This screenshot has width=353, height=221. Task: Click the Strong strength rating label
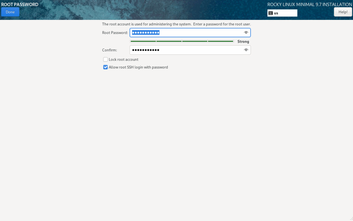(243, 41)
